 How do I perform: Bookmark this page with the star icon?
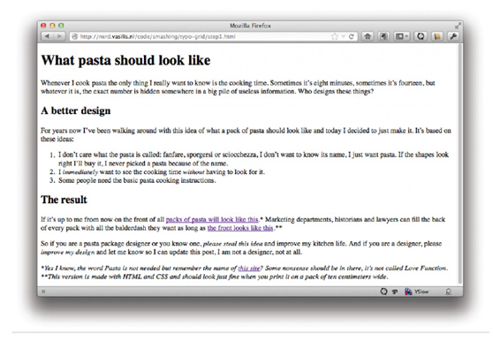[335, 36]
